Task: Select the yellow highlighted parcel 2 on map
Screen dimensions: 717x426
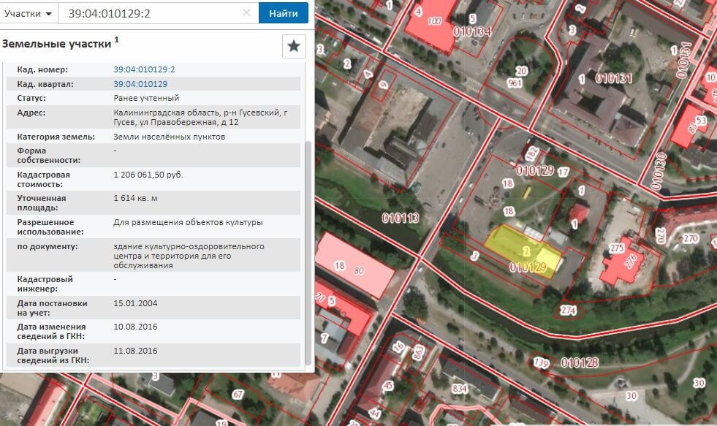Action: pos(523,250)
